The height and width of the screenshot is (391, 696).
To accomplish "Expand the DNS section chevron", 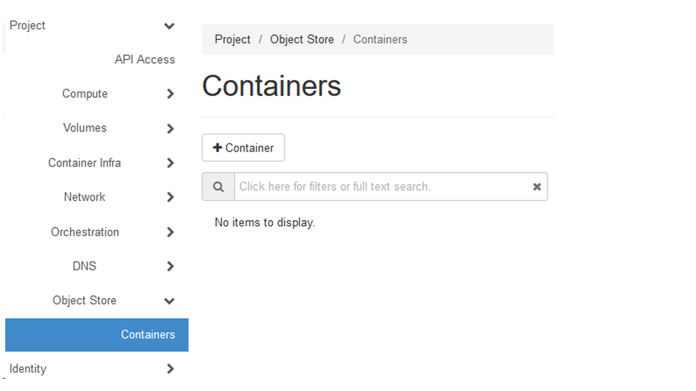I will pos(170,266).
